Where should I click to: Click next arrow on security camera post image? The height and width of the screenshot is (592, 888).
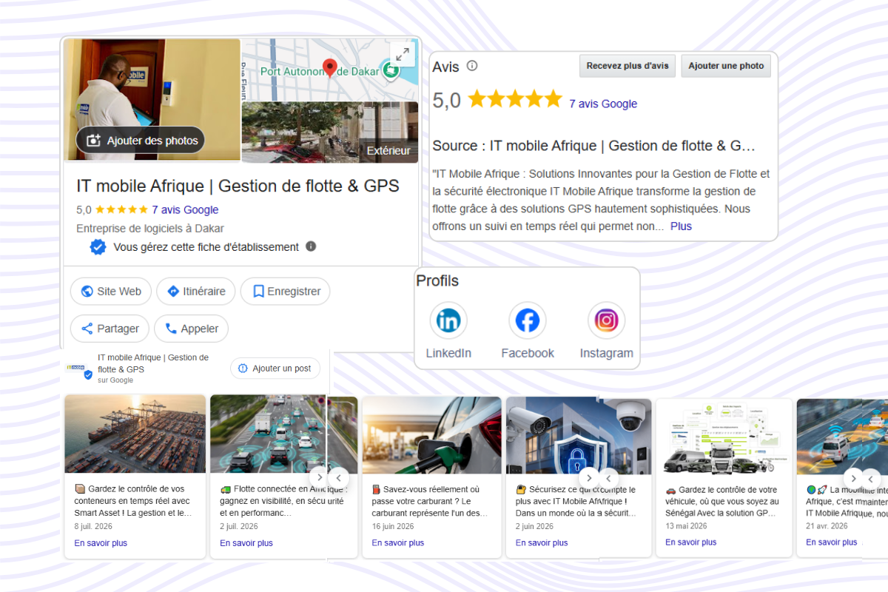point(589,477)
